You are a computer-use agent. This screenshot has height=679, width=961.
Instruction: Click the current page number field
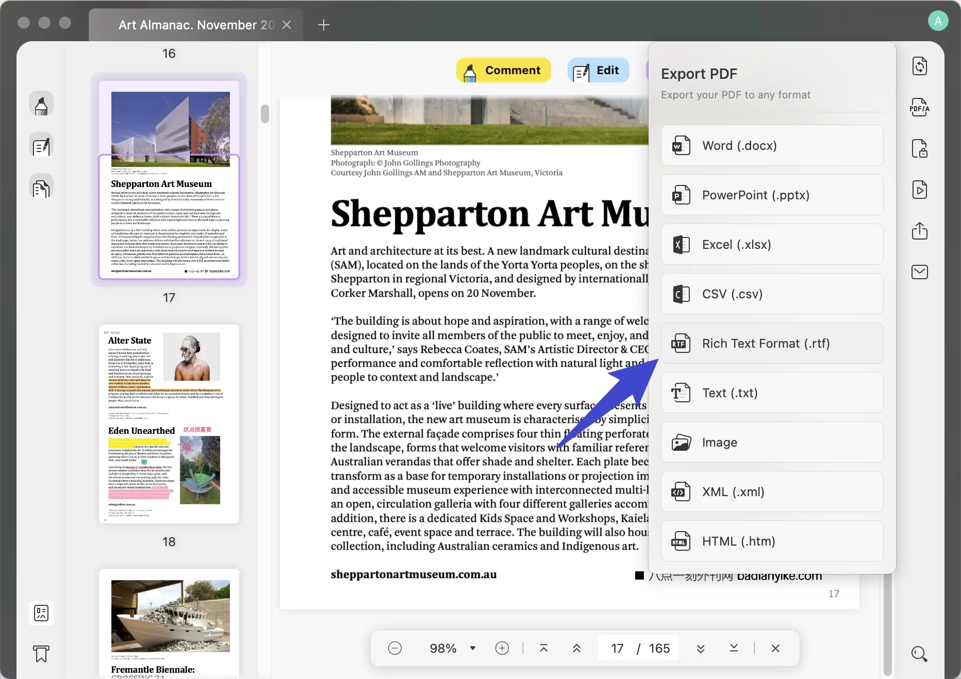(618, 648)
